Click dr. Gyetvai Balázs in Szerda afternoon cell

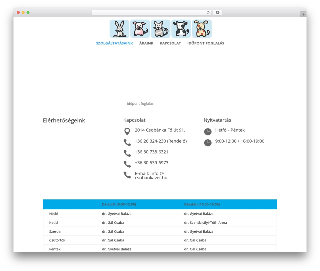tap(199, 231)
